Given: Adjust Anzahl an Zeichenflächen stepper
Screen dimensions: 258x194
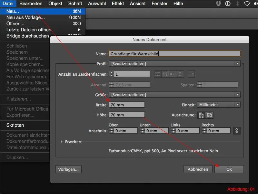Looking at the screenshot, I should 112,74.
